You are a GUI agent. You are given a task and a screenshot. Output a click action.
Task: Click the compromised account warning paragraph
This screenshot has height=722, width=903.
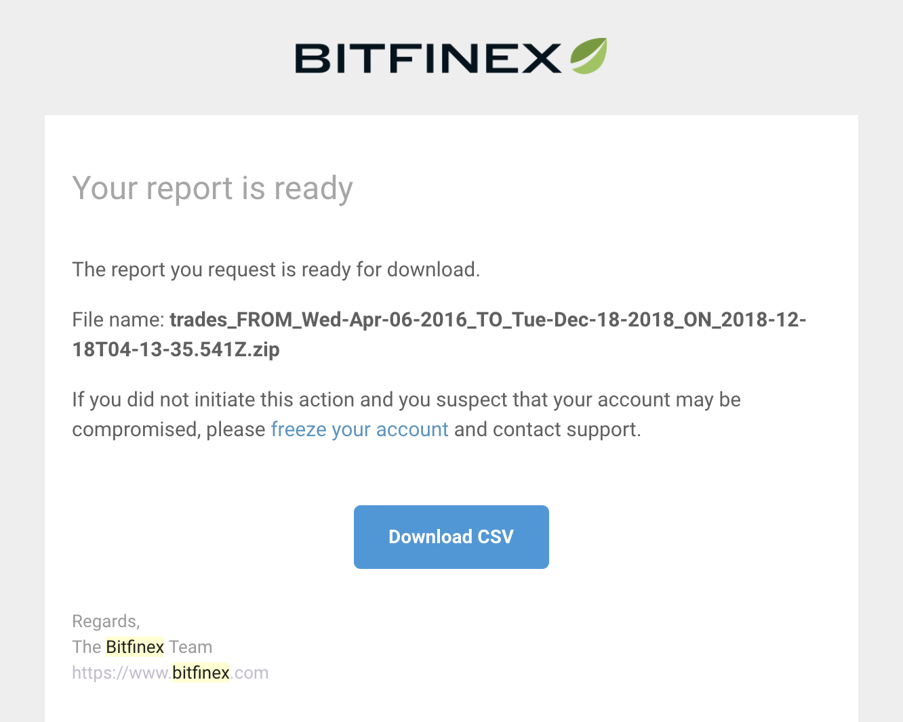[x=406, y=414]
